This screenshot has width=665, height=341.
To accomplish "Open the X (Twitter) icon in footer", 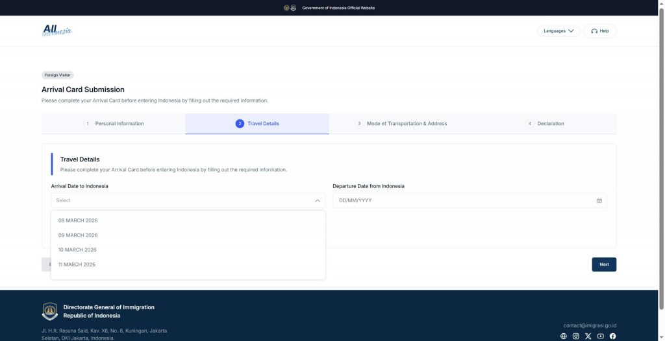I will coord(588,336).
